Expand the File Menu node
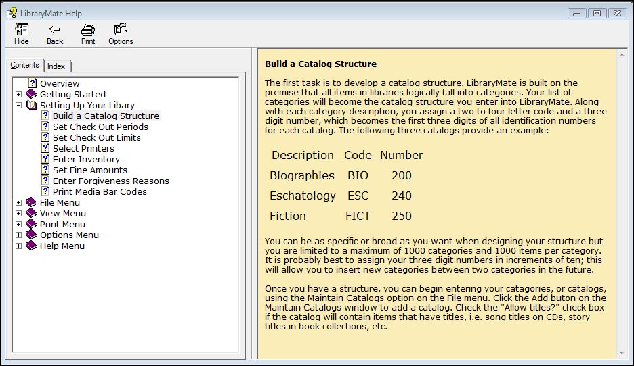The width and height of the screenshot is (634, 366). click(x=18, y=203)
